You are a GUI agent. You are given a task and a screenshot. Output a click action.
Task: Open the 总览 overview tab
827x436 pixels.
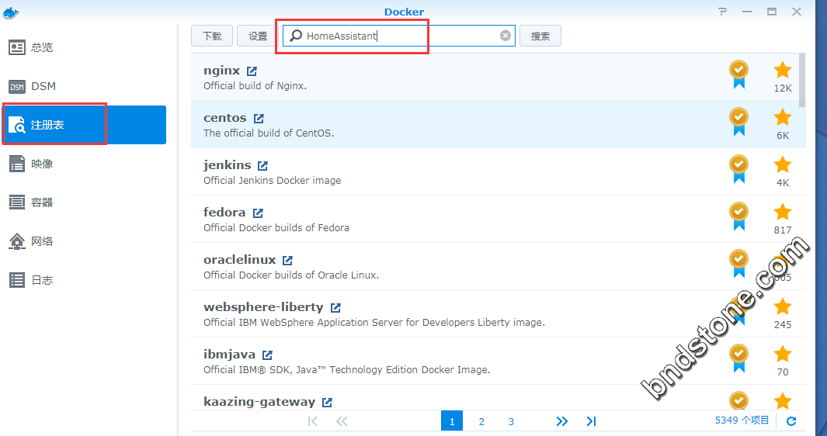click(85, 47)
